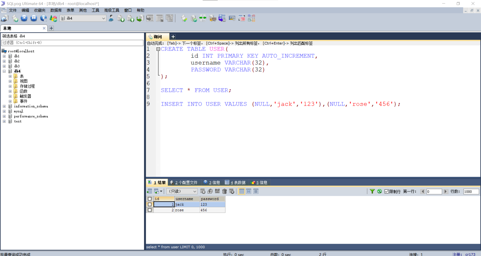Click the duplicate current row icon

click(x=210, y=191)
